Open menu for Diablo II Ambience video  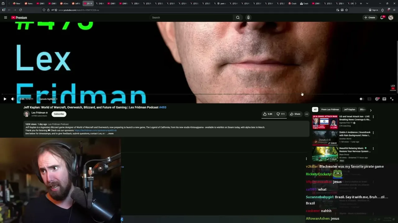[373, 133]
